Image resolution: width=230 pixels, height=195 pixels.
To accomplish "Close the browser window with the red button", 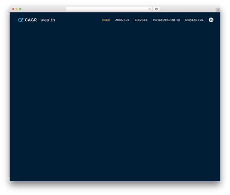I will pos(13,9).
